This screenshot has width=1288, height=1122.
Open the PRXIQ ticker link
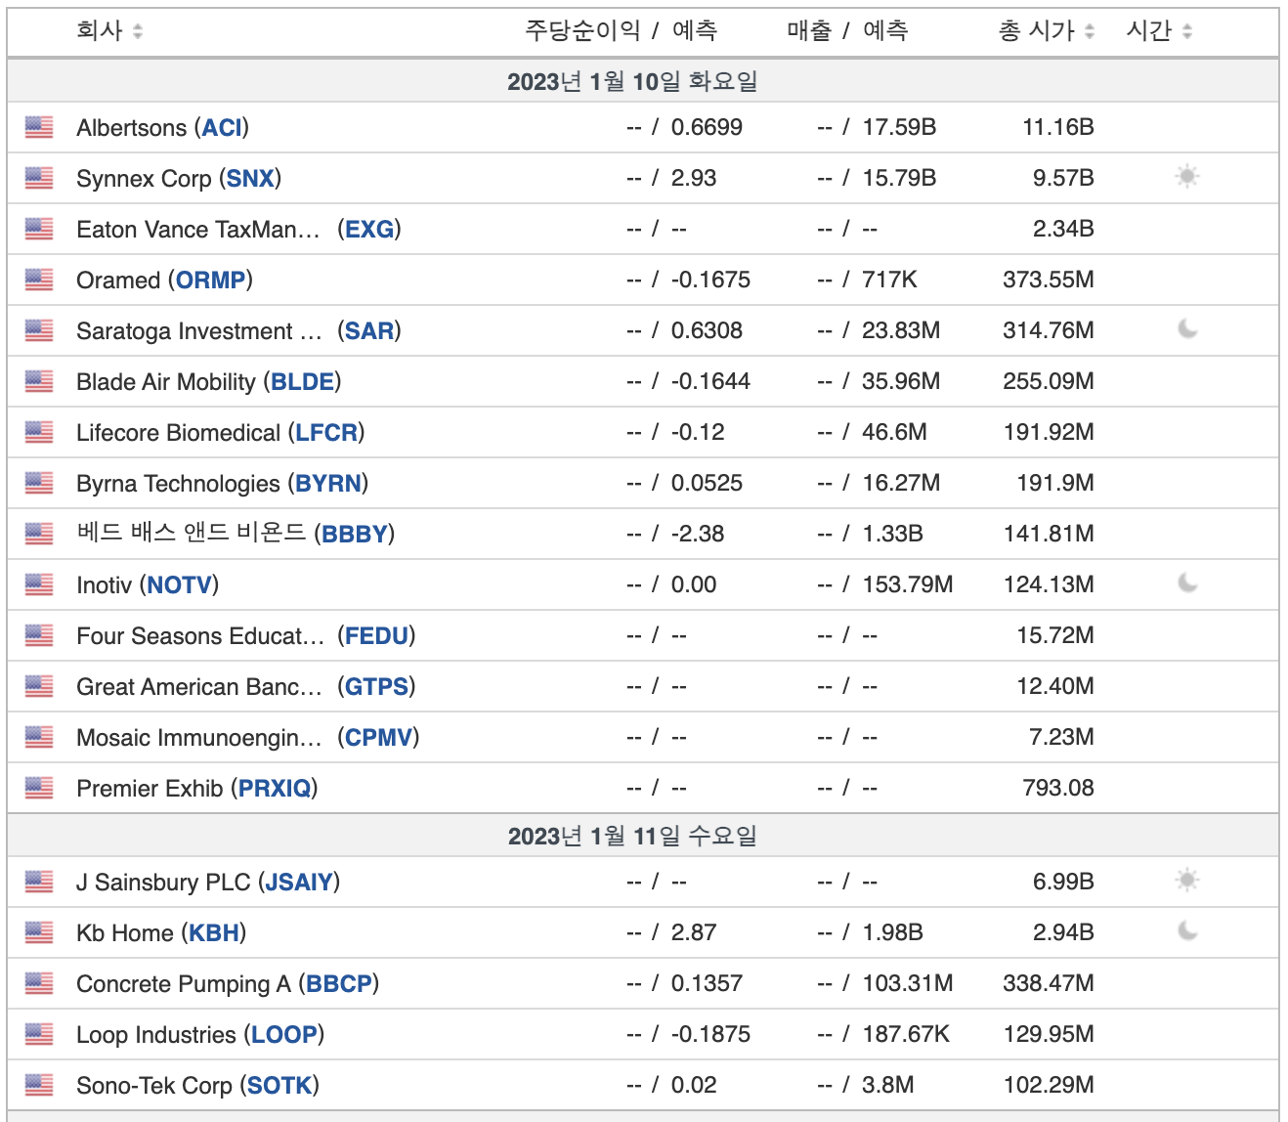(x=275, y=789)
